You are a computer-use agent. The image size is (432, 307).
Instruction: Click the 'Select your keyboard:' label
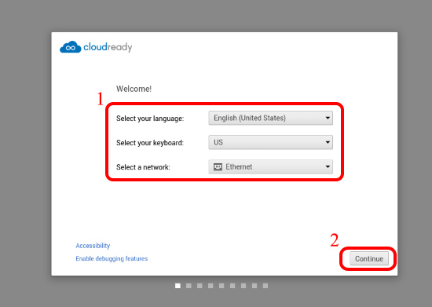click(x=150, y=143)
